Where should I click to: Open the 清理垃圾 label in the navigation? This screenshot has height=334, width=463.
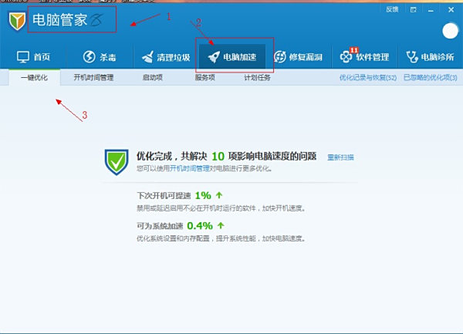point(174,57)
